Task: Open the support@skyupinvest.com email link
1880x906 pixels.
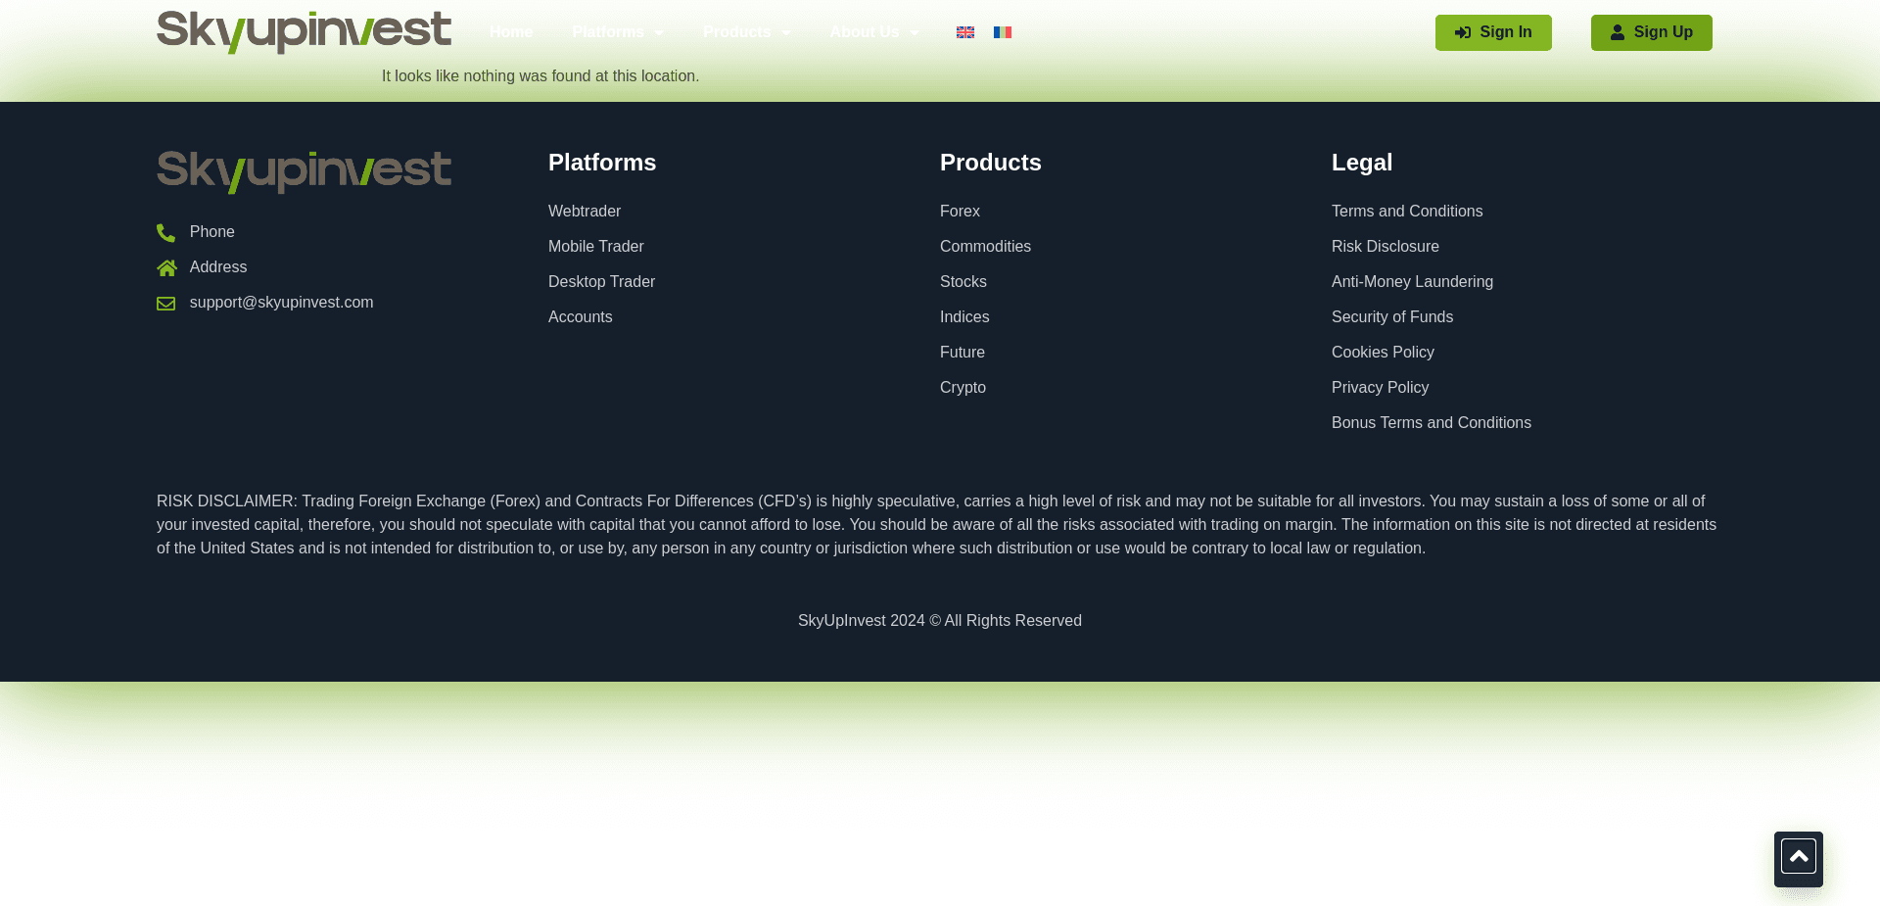Action: point(281,303)
